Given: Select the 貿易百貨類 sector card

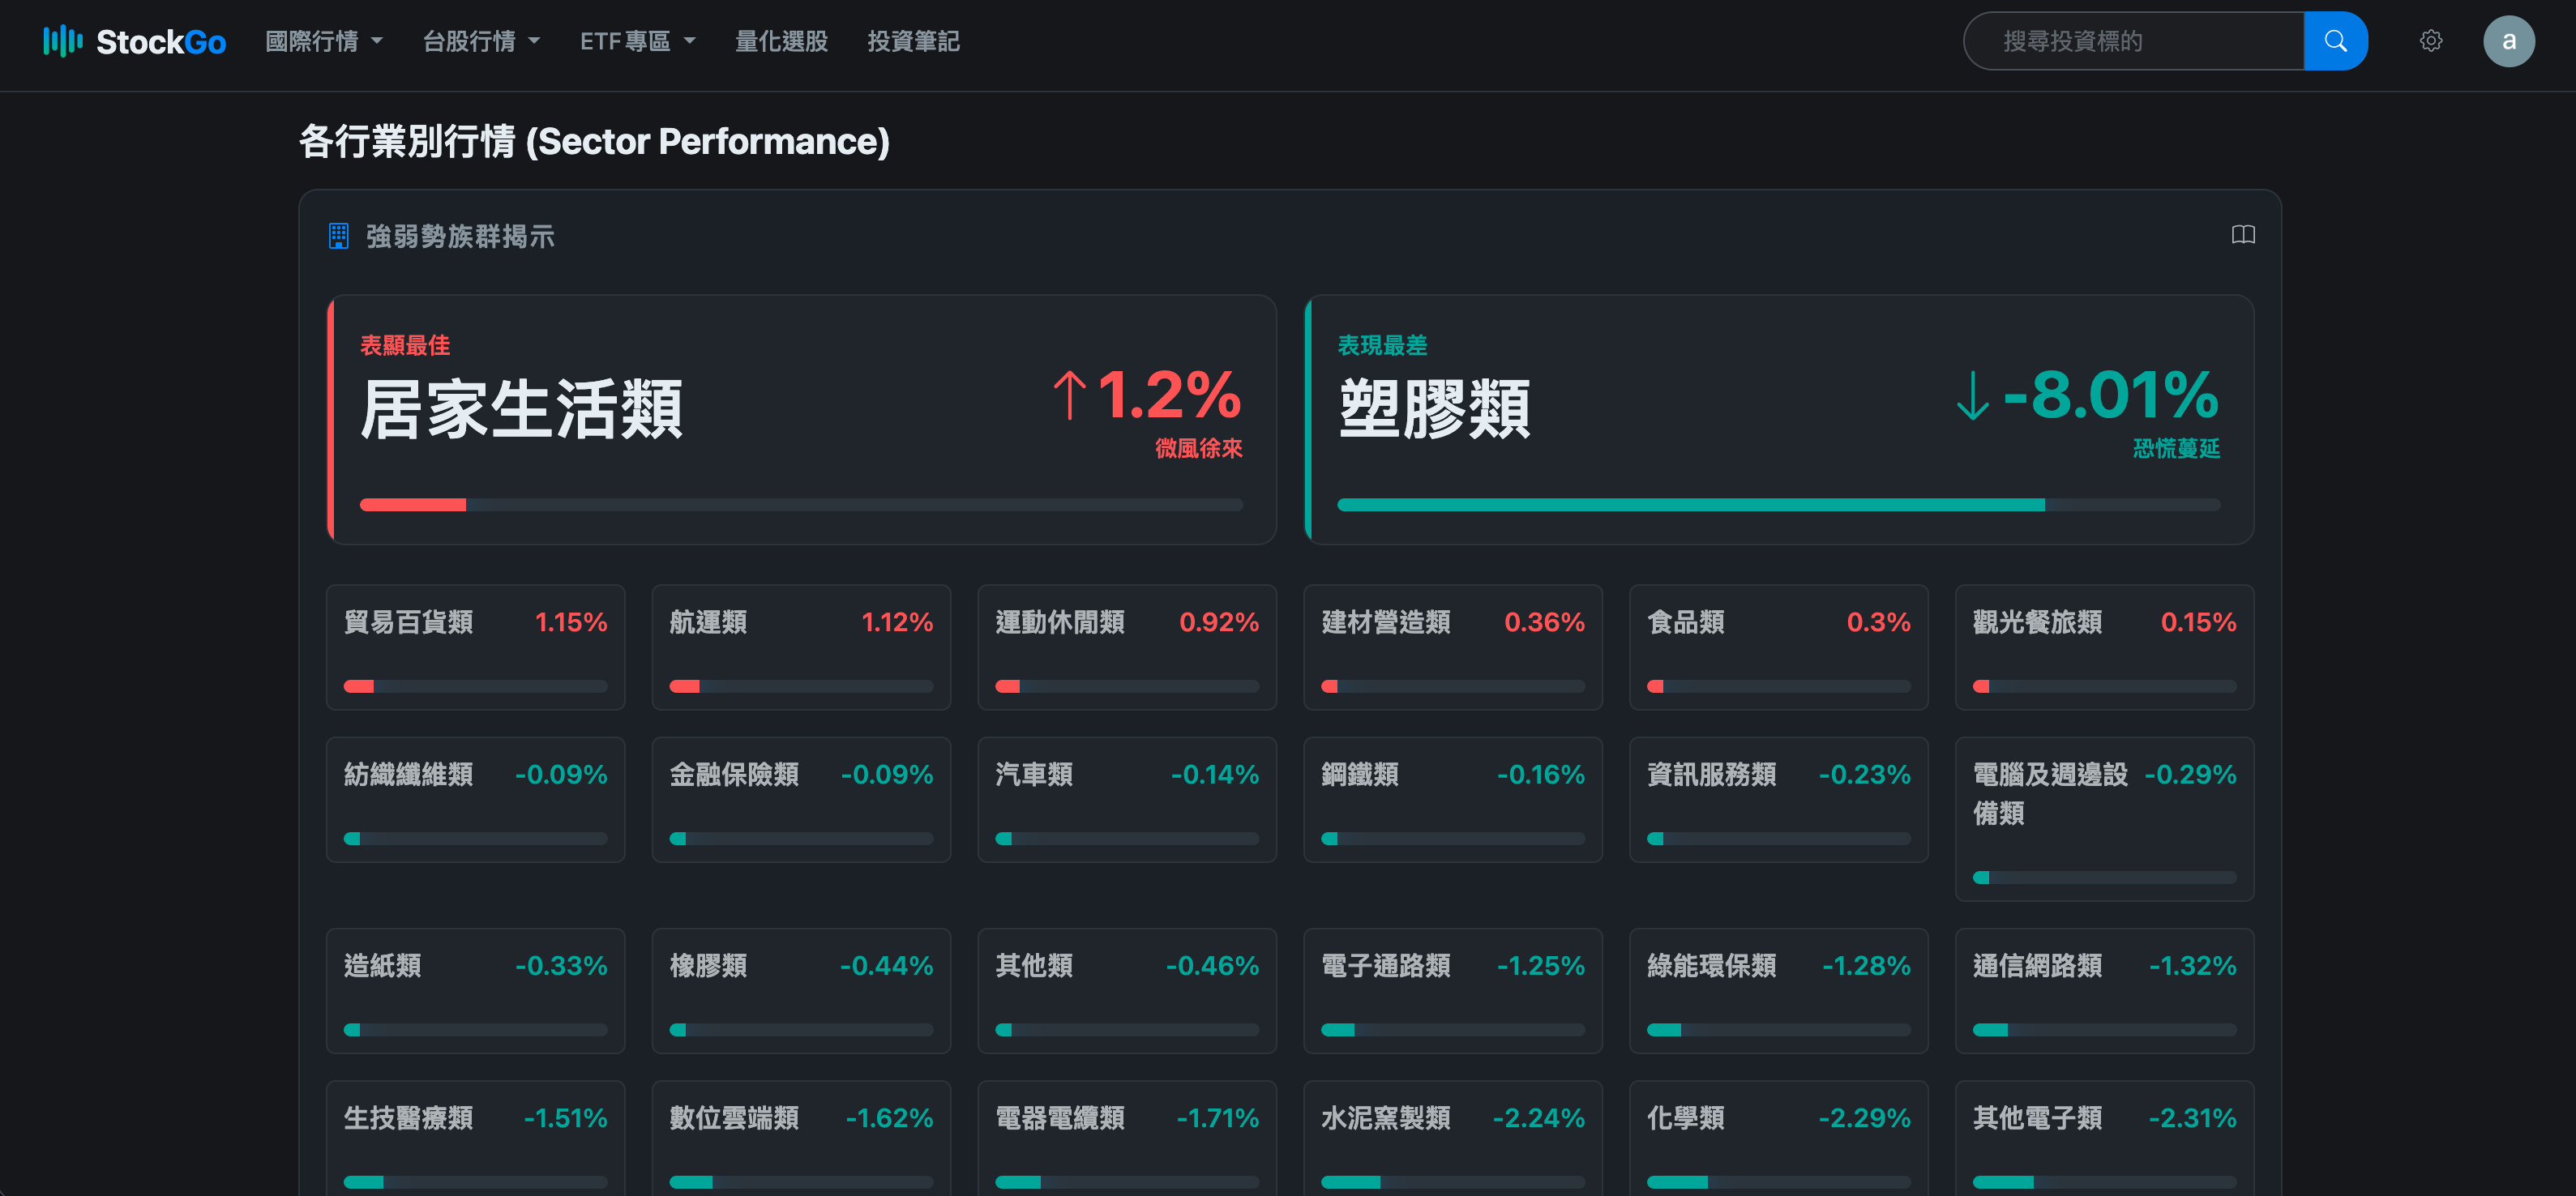Looking at the screenshot, I should (x=476, y=647).
